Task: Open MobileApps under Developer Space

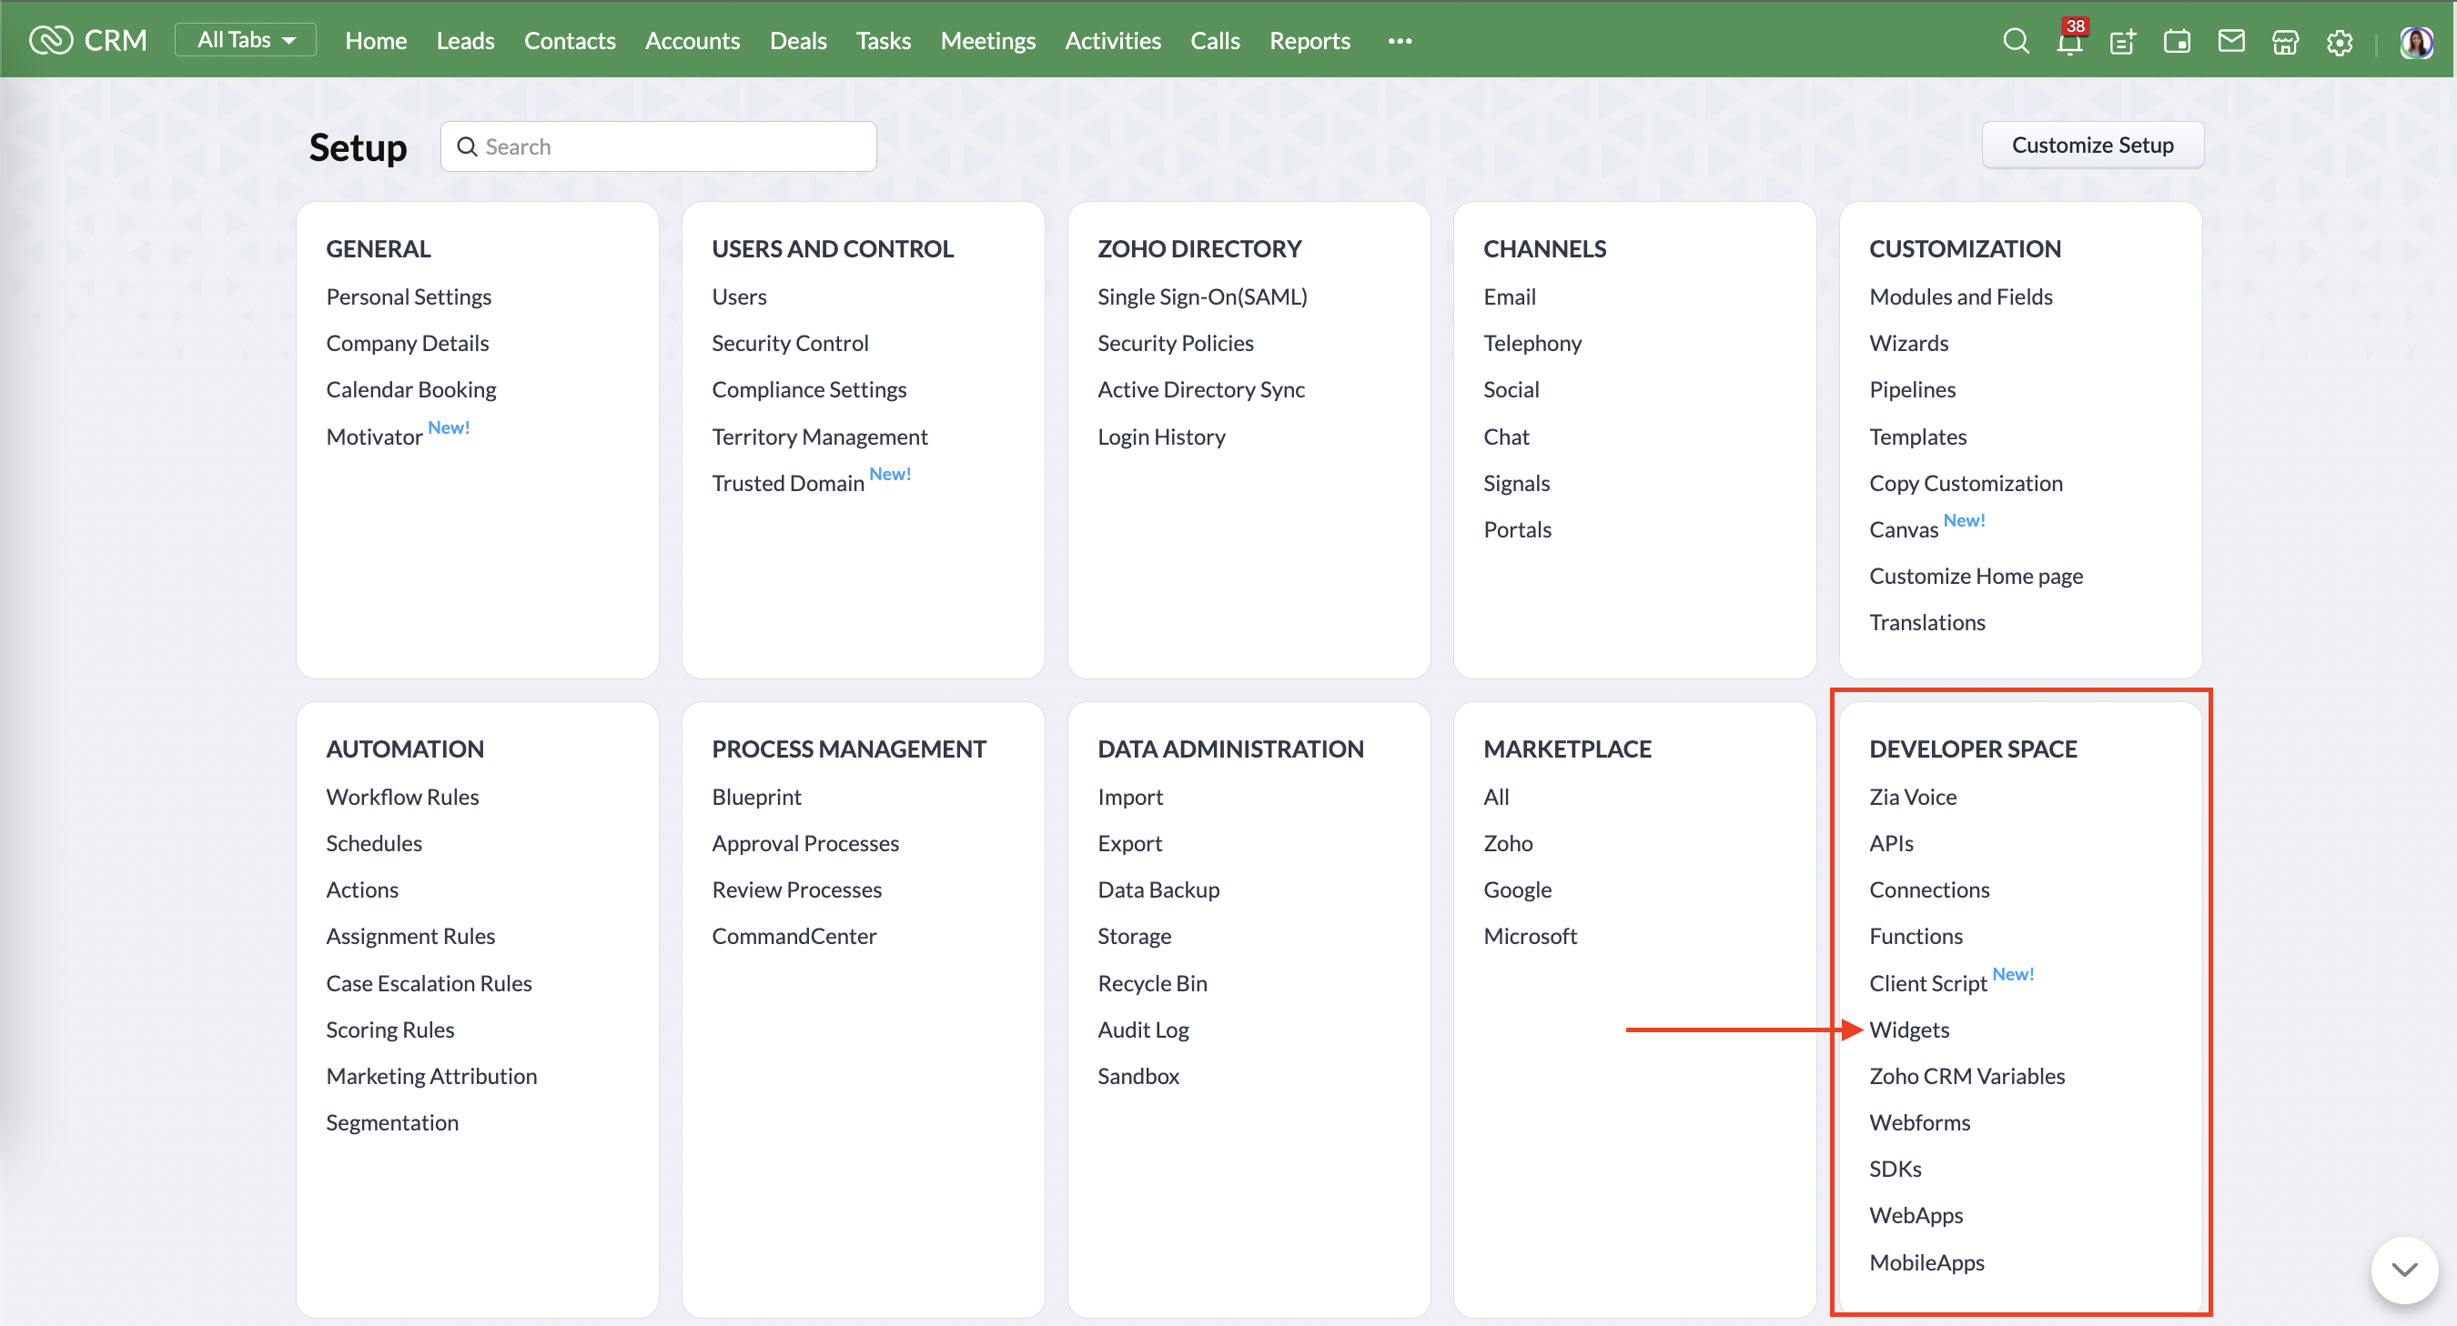Action: (x=1926, y=1262)
